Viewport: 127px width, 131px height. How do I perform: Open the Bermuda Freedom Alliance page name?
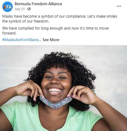click(38, 4)
